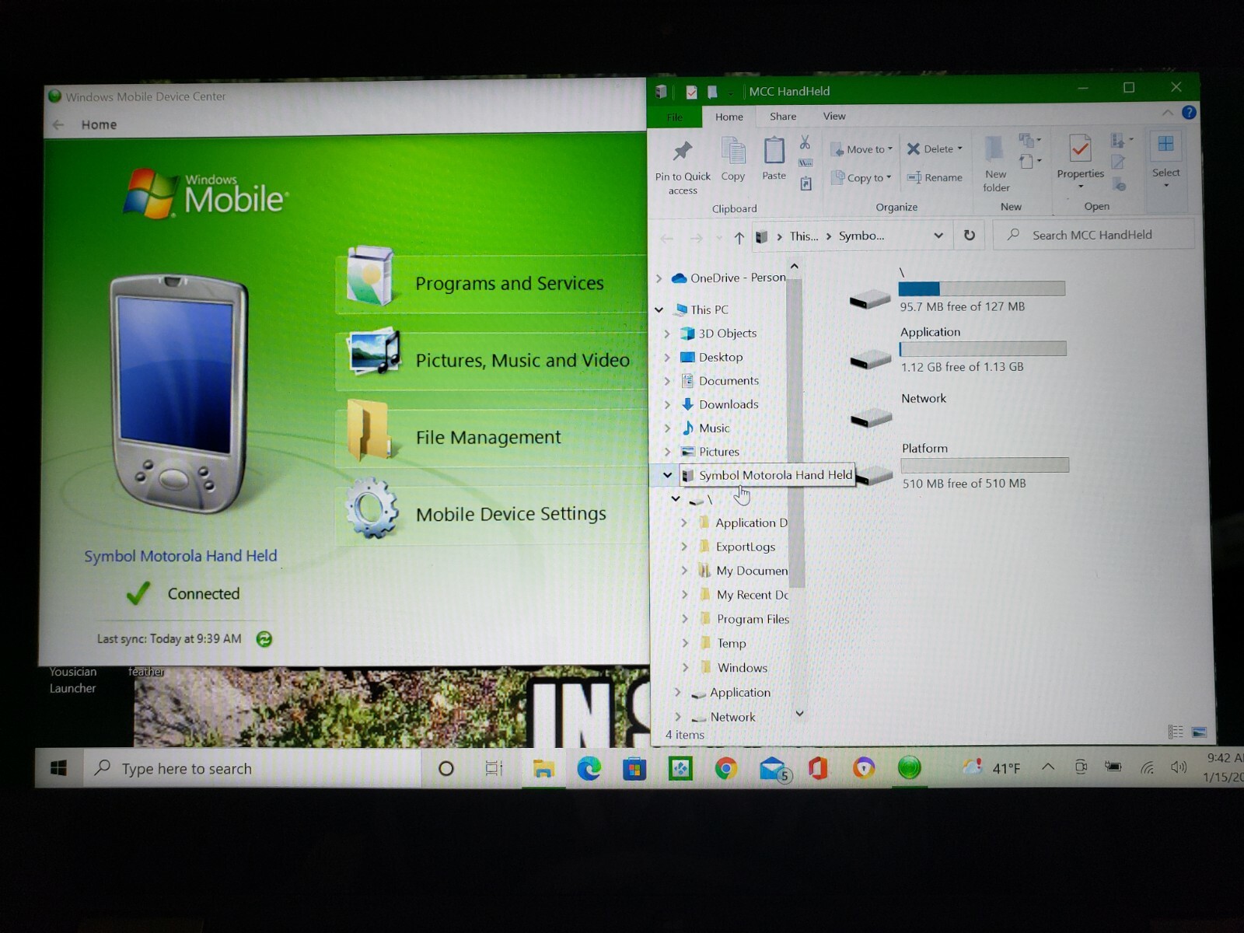Click the Search MCC HandHeld field
Image resolution: width=1244 pixels, height=933 pixels.
click(1093, 235)
